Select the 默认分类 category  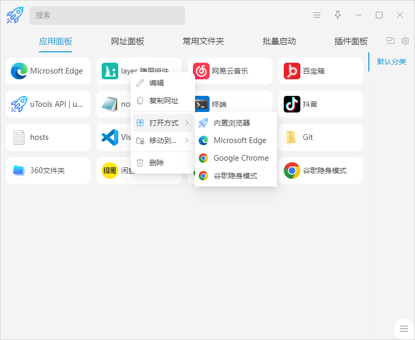coord(391,62)
